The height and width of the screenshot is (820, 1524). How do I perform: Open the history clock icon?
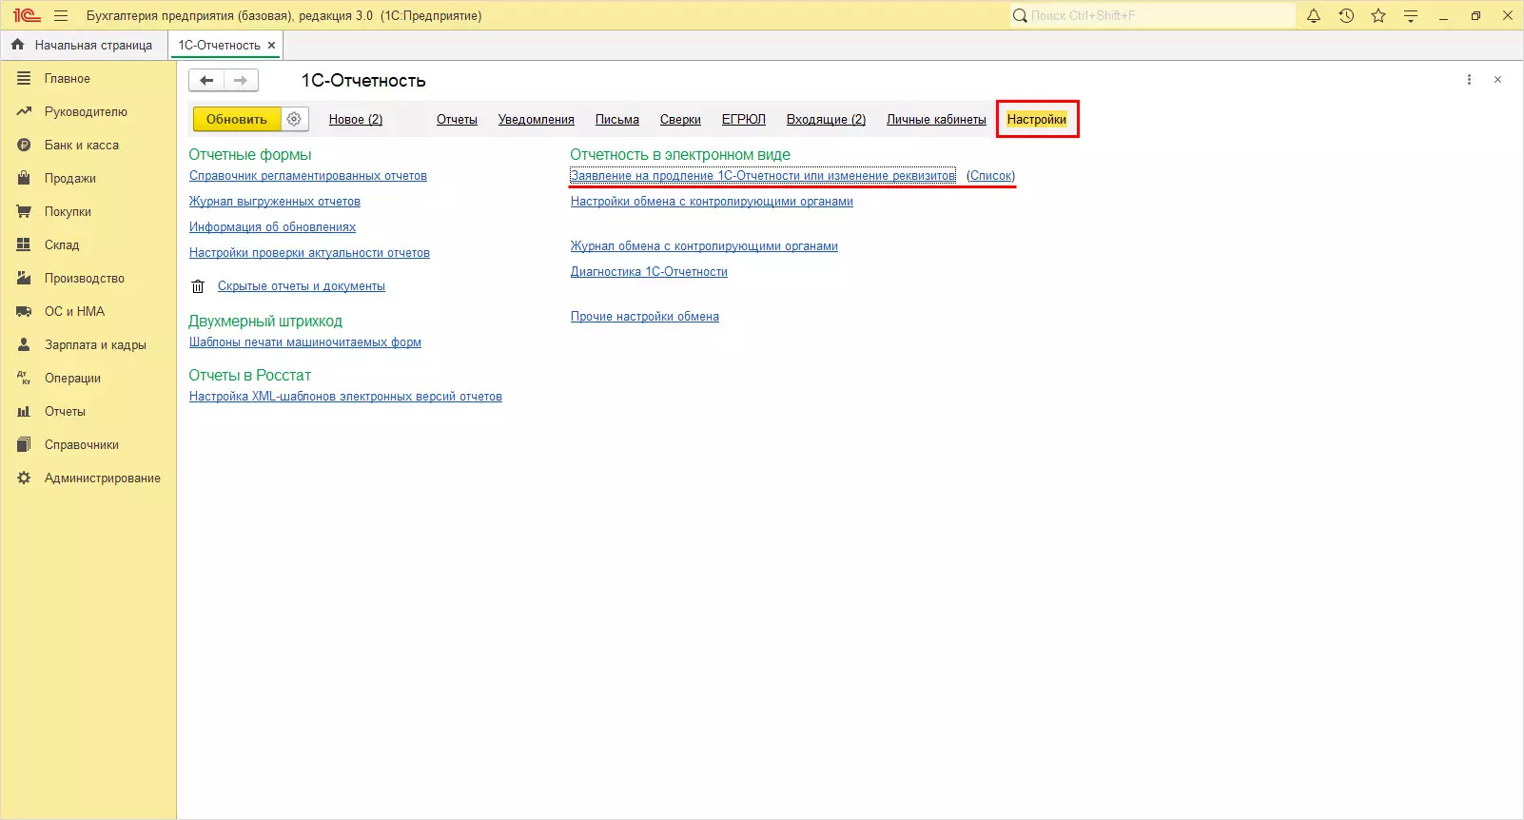(1346, 15)
